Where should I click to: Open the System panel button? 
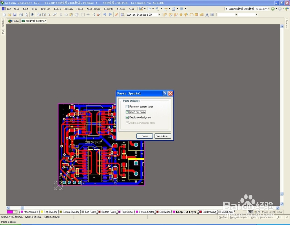tap(223, 217)
